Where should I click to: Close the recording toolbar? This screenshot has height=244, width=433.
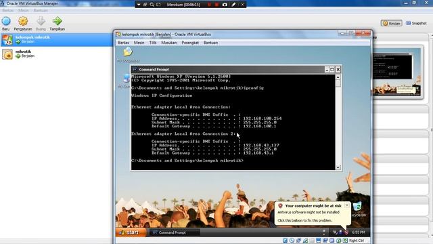pos(242,5)
